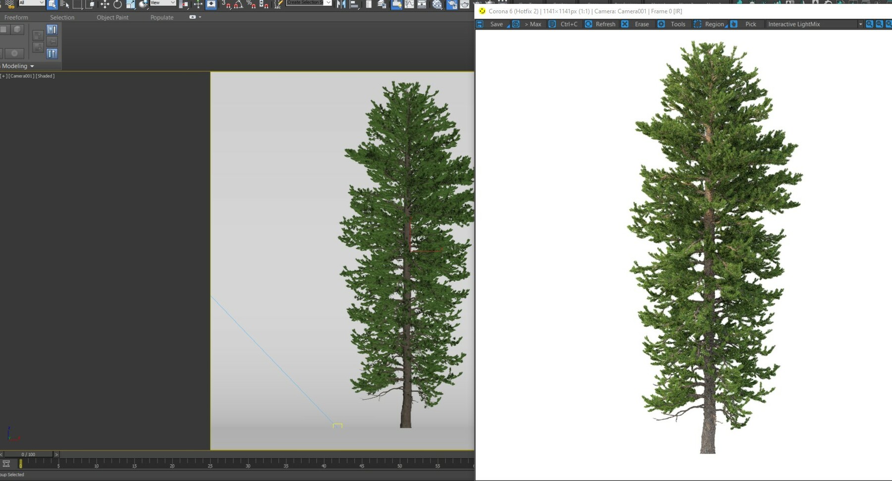Viewport: 892px width, 481px height.
Task: Toggle Percent Snap in main toolbar
Action: [x=251, y=4]
